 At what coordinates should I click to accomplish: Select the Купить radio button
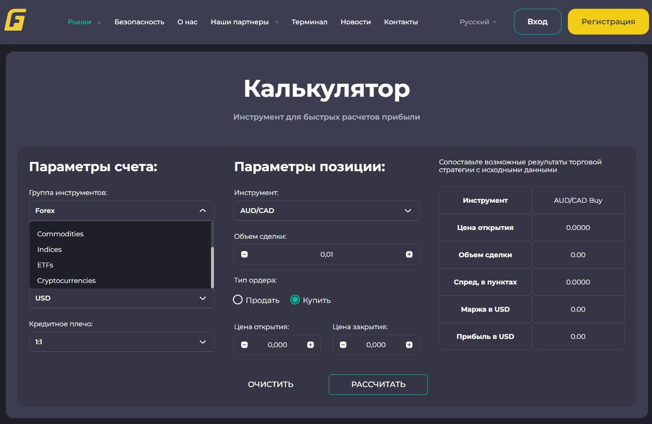click(x=295, y=300)
